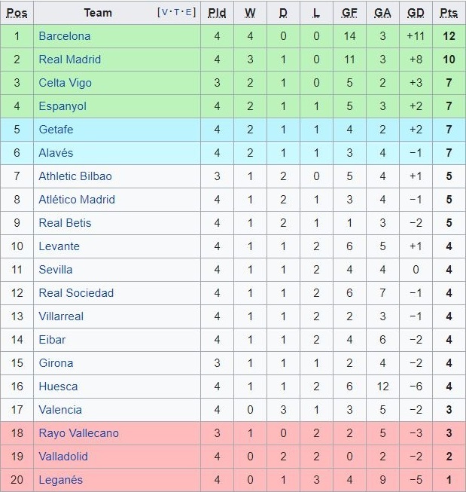Screen dimensions: 466x492
Task: Select the Alavés team link
Action: tap(56, 153)
